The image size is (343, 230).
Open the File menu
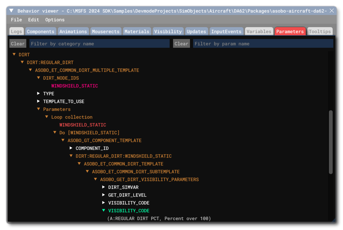(x=16, y=20)
